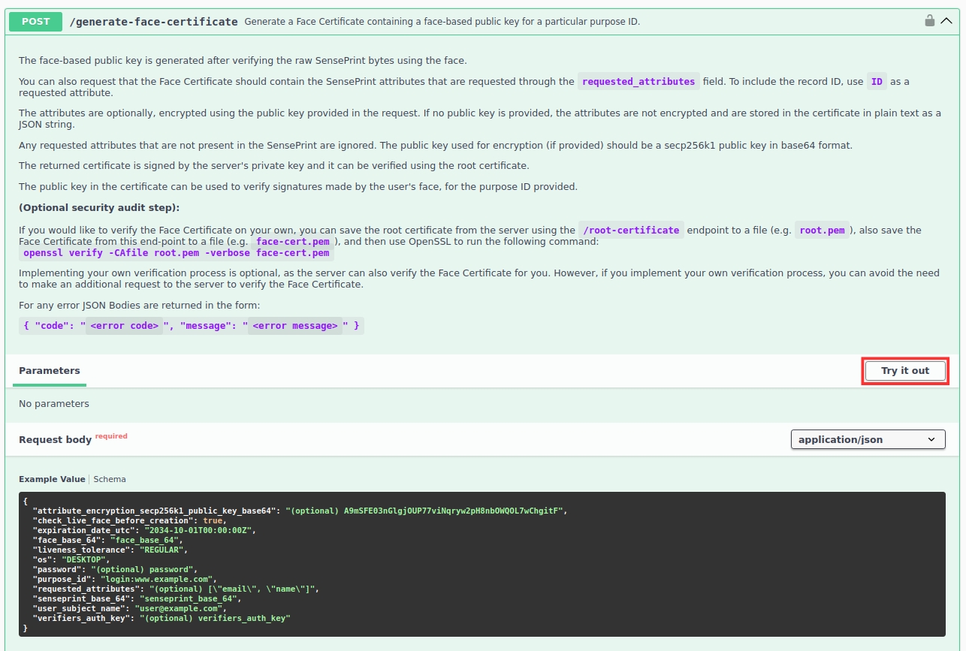Click the requested_attributes code label
This screenshot has height=651, width=966.
pos(638,81)
